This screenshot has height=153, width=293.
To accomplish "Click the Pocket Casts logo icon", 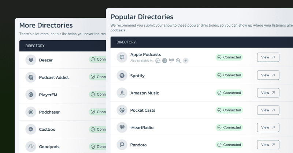I will 122,110.
